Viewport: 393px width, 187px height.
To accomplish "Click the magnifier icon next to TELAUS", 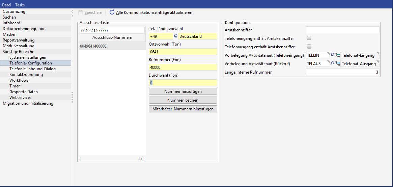I will (x=332, y=63).
